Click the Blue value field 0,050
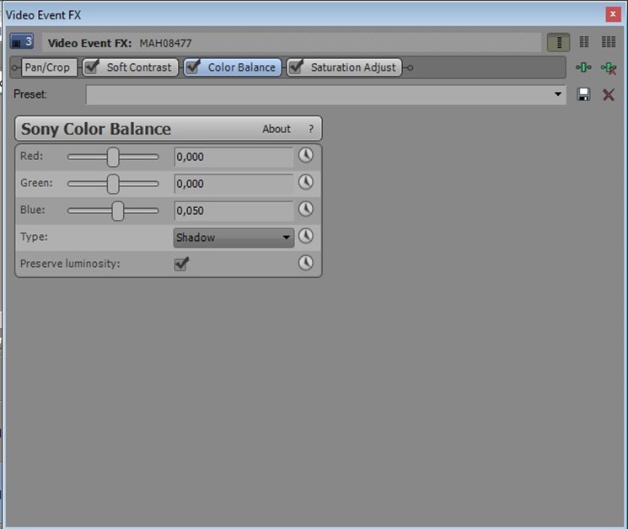 (x=233, y=211)
